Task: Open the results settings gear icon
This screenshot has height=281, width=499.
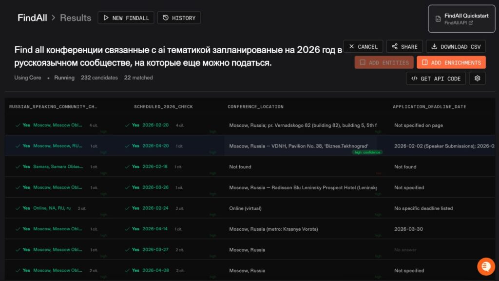Action: pyautogui.click(x=477, y=78)
